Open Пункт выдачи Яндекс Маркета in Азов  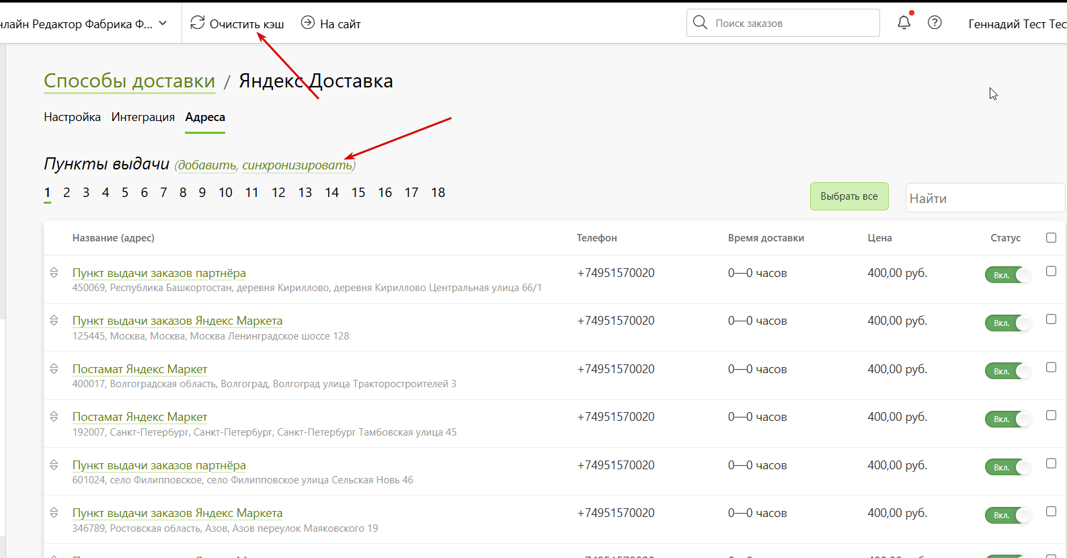[x=177, y=513]
